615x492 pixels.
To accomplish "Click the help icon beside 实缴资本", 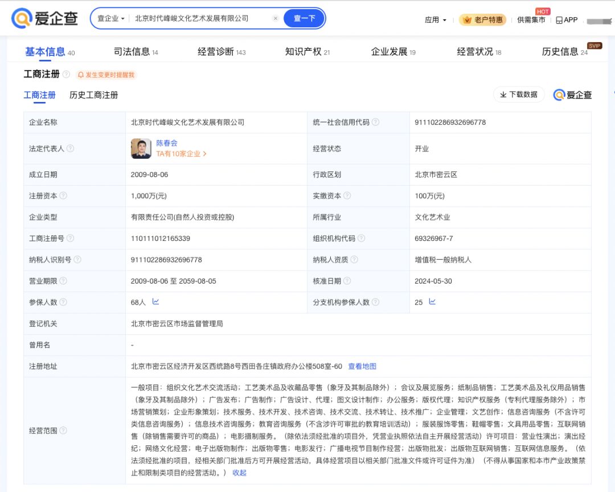I will [347, 195].
